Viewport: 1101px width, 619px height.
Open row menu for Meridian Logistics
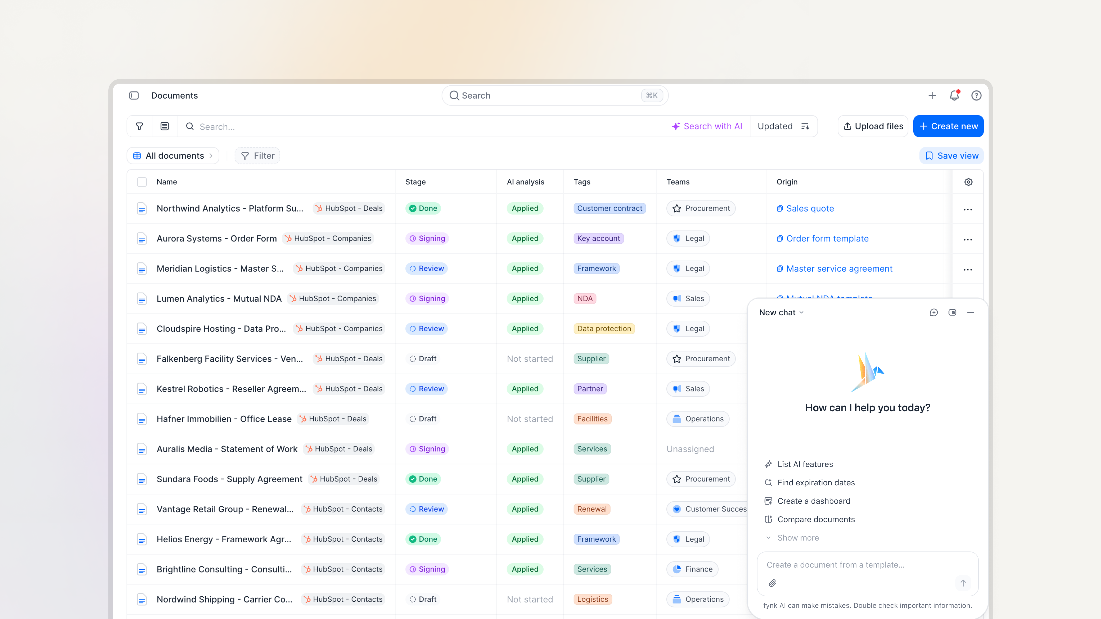968,269
